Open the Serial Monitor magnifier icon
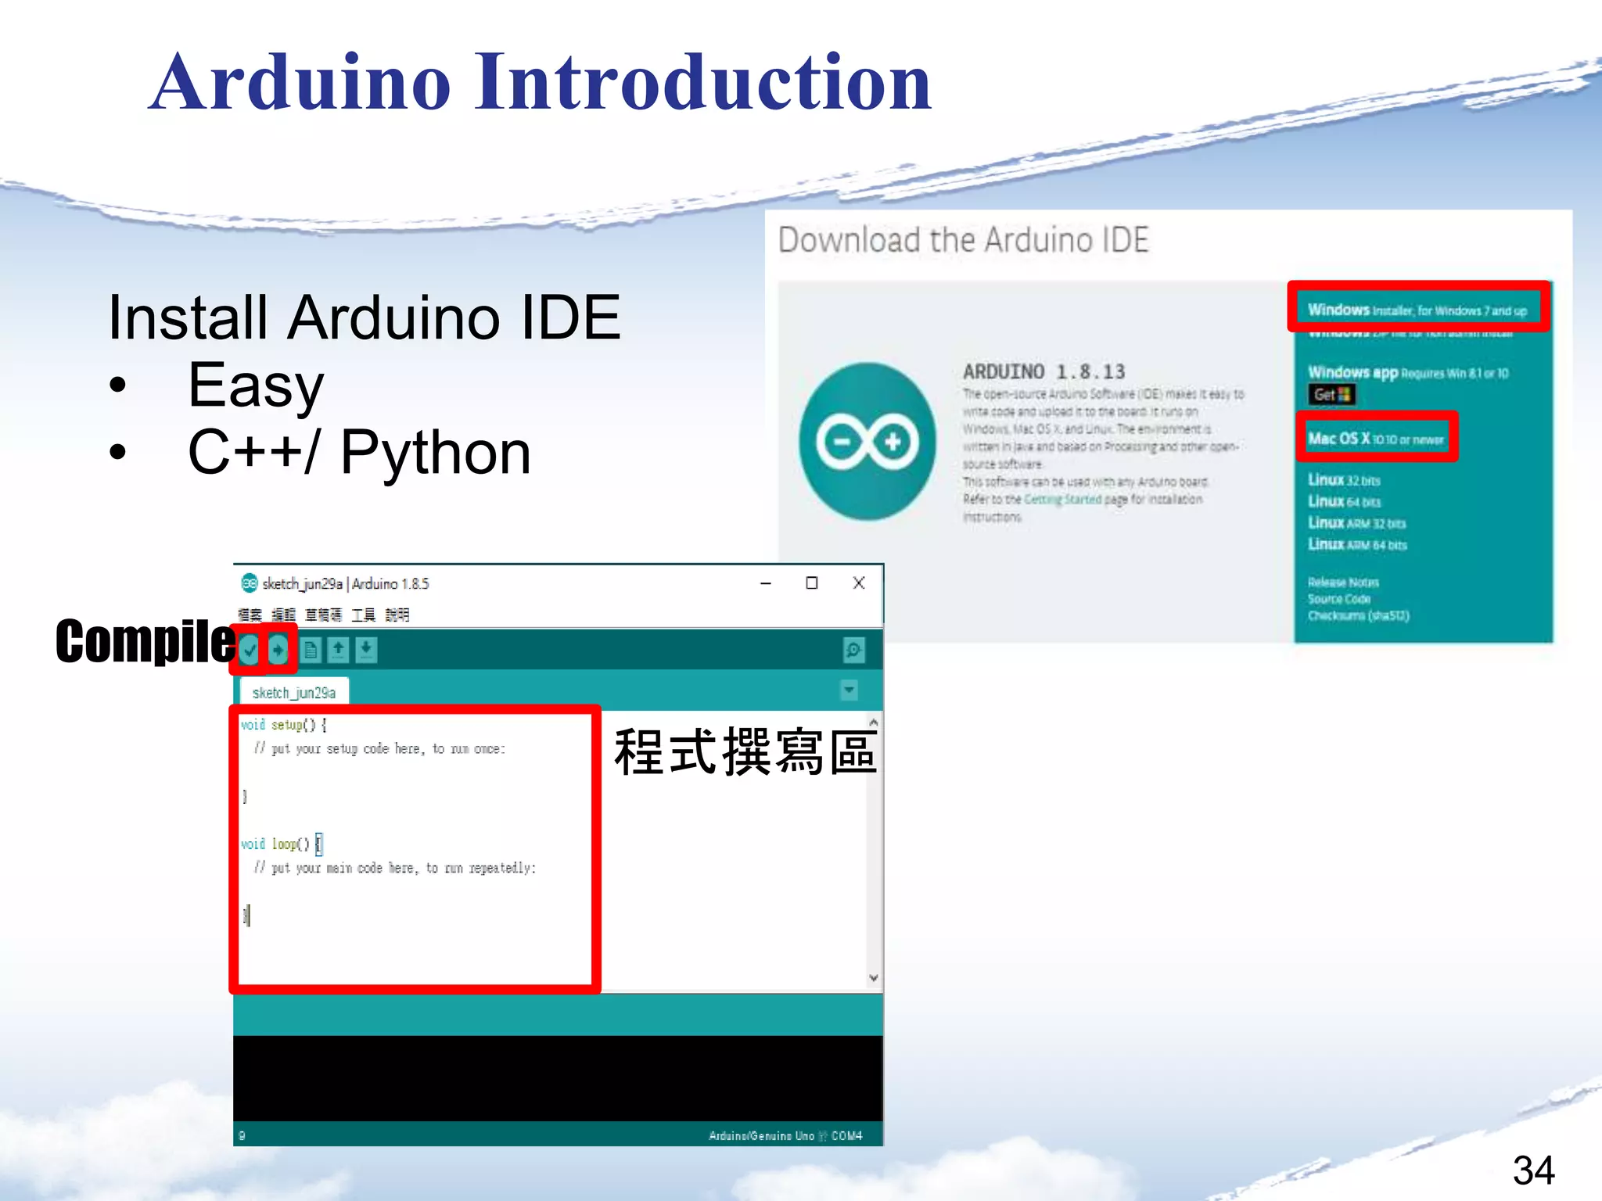Viewport: 1602px width, 1201px height. click(x=853, y=650)
